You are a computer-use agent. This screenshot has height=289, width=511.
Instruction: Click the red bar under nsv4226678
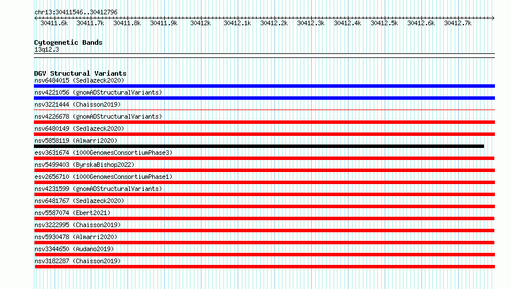point(264,122)
